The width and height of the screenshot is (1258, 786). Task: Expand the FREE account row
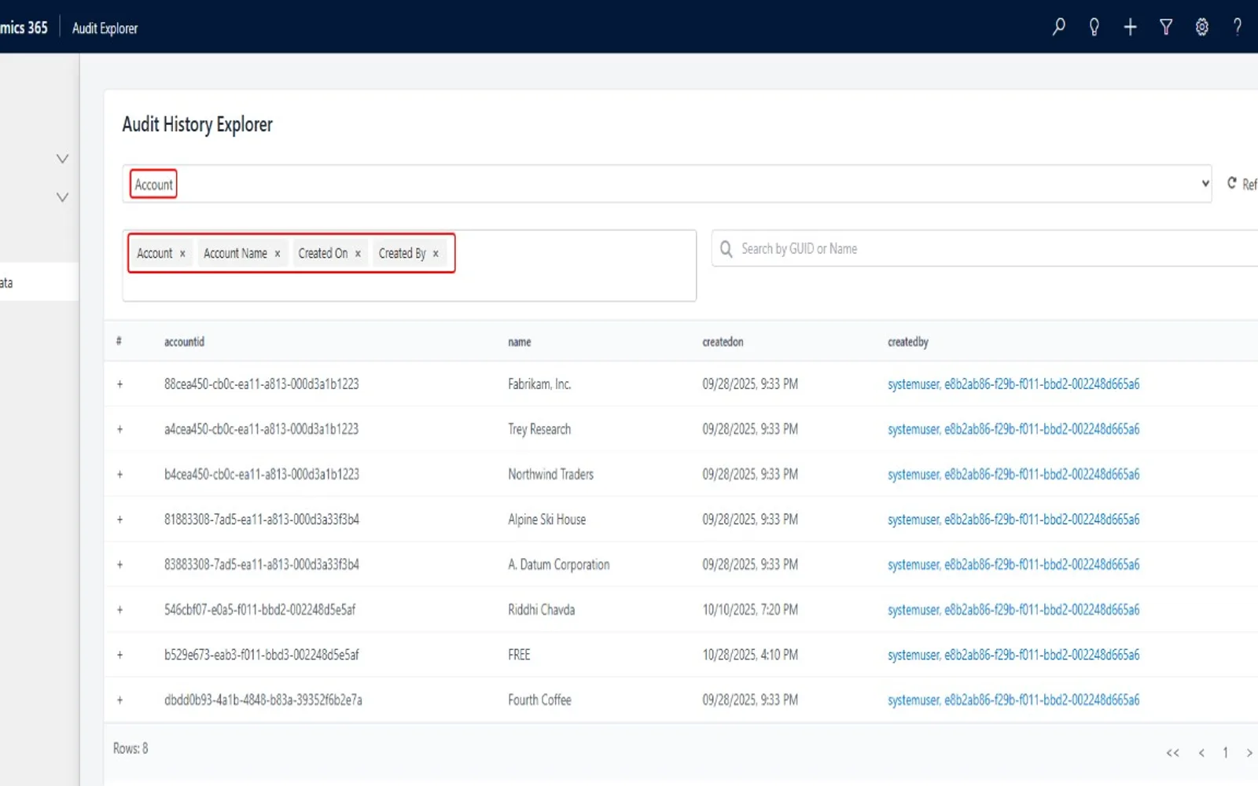[x=120, y=655]
